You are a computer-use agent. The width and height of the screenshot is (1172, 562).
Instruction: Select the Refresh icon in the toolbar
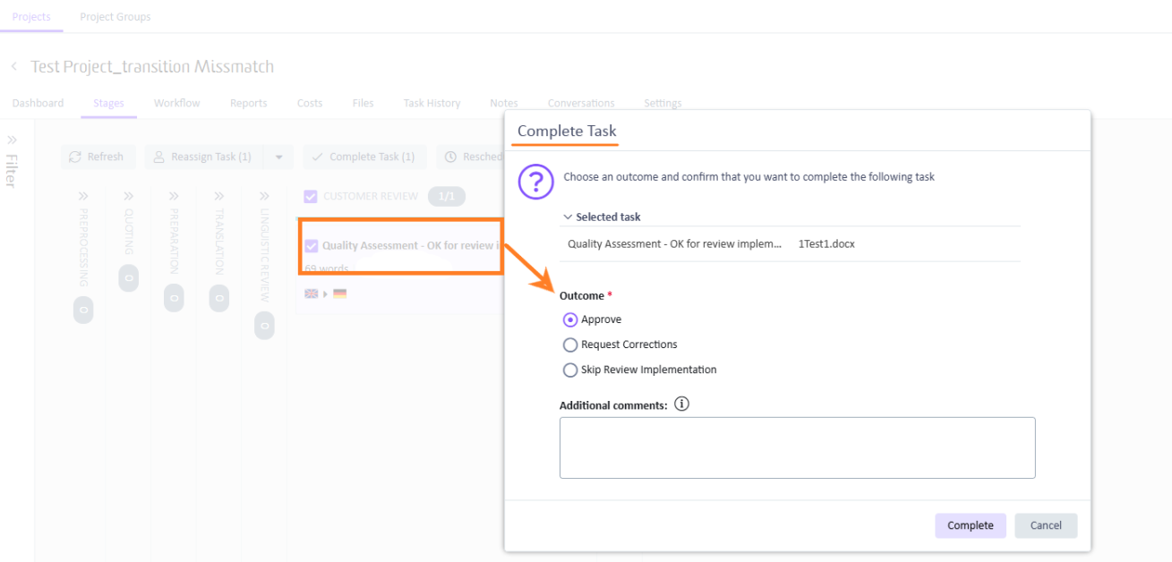click(x=75, y=157)
